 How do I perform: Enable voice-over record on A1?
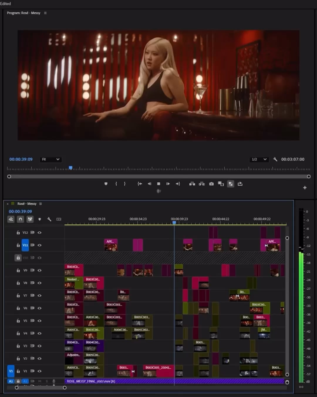coord(54,381)
